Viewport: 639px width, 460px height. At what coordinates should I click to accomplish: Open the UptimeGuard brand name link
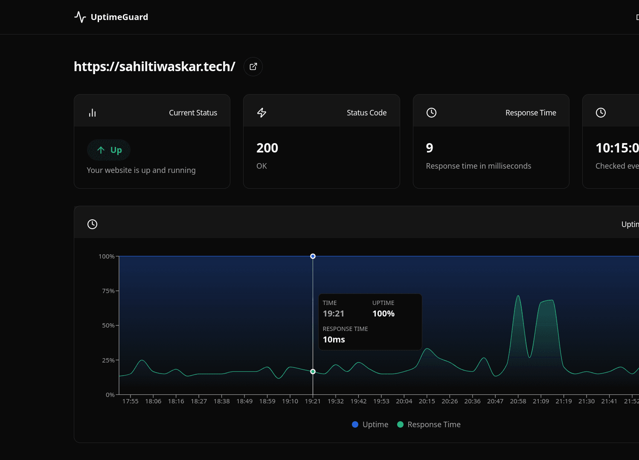(119, 17)
